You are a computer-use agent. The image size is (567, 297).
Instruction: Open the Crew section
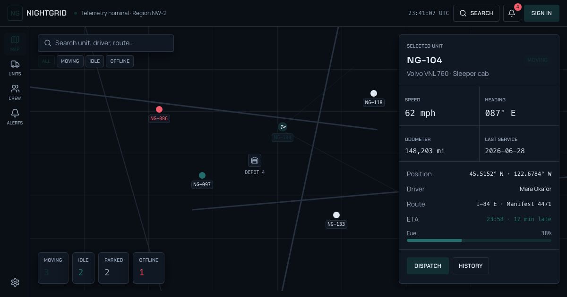click(x=15, y=92)
